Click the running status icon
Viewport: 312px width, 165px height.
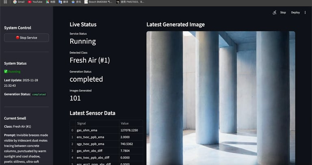coord(6,72)
